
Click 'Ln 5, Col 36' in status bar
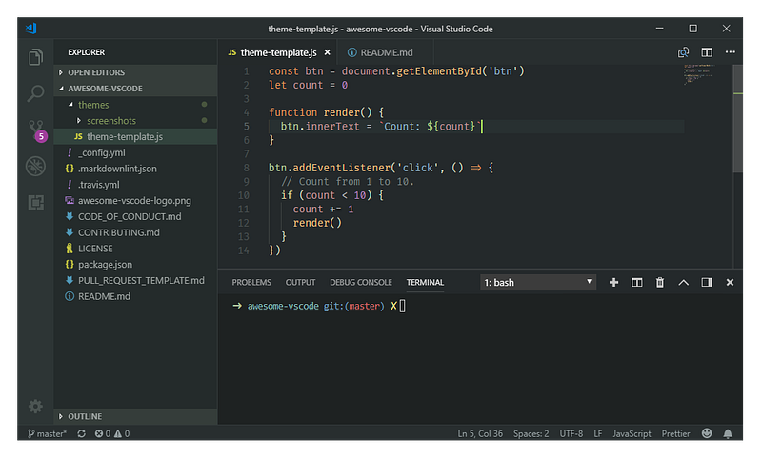click(480, 433)
